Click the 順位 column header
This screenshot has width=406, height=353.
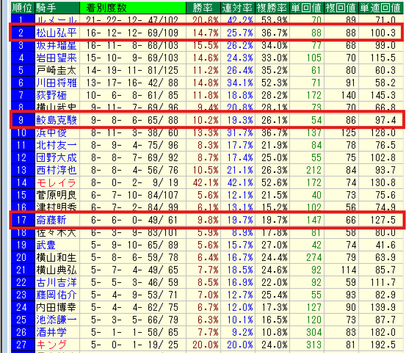click(x=23, y=7)
